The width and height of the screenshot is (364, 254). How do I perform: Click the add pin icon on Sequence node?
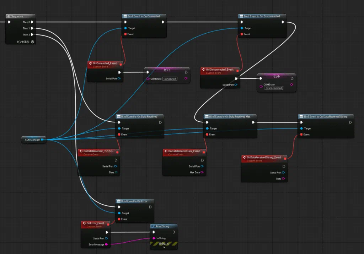(32, 42)
